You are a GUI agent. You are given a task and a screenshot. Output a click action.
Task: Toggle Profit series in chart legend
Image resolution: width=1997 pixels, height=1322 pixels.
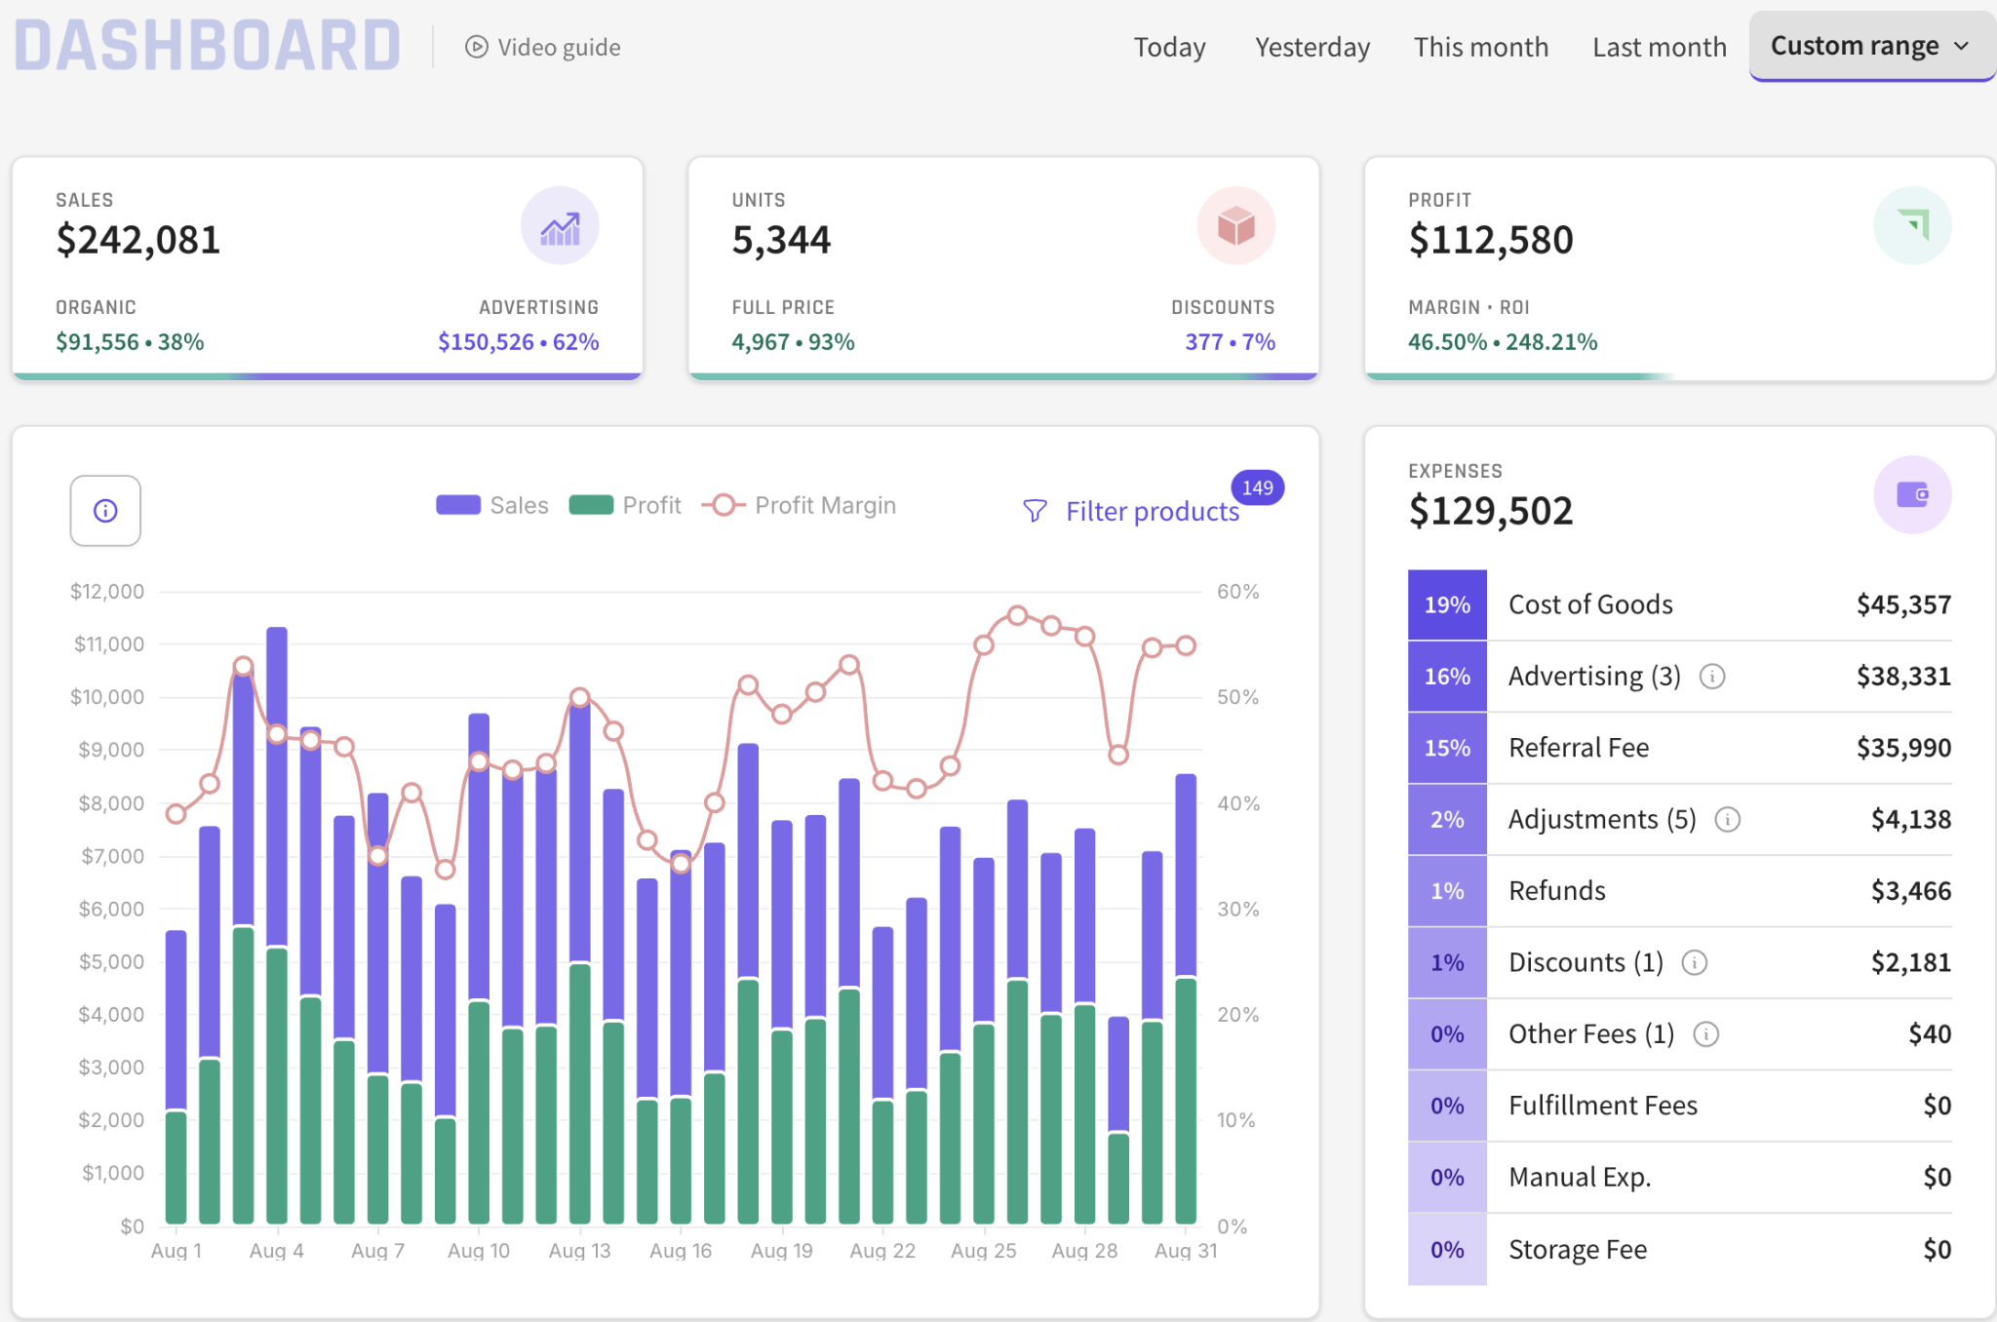(625, 505)
